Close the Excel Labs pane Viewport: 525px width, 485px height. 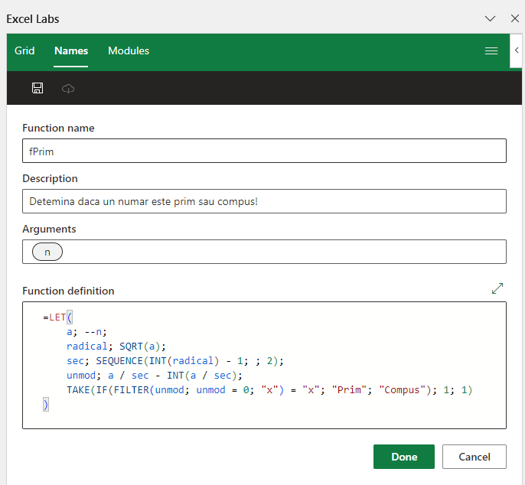tap(514, 18)
